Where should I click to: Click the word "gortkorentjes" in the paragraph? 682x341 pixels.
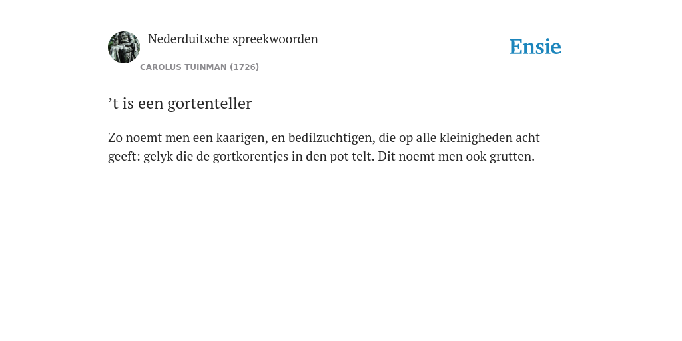click(x=250, y=157)
